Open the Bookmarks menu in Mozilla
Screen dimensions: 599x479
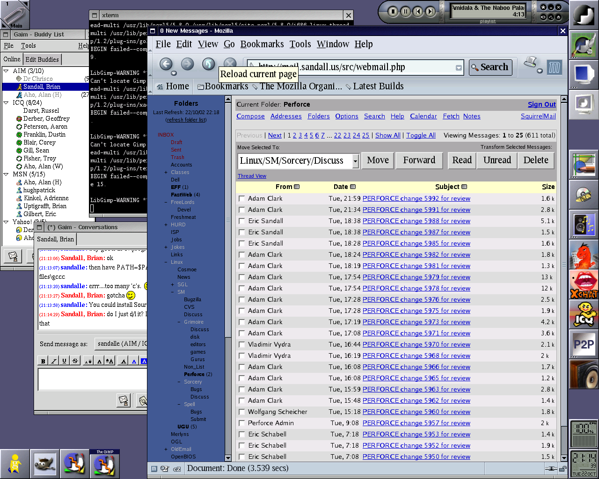pos(262,44)
